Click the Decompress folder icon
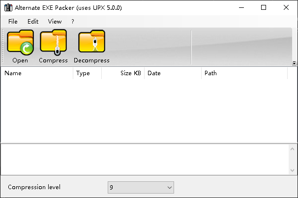This screenshot has width=298, height=198. click(91, 43)
